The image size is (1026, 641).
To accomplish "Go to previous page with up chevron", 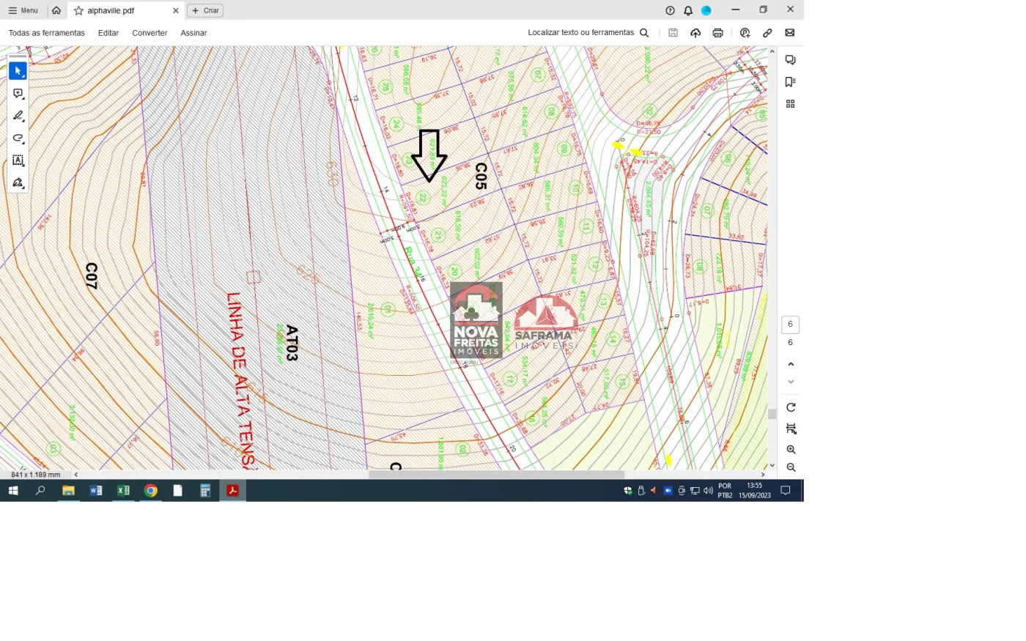I will tap(791, 364).
